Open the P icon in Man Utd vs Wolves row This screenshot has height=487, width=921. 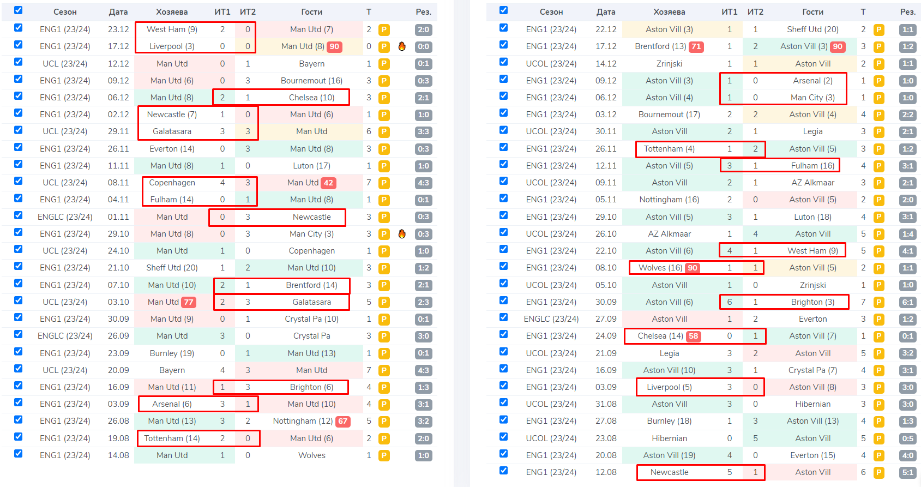pos(384,455)
